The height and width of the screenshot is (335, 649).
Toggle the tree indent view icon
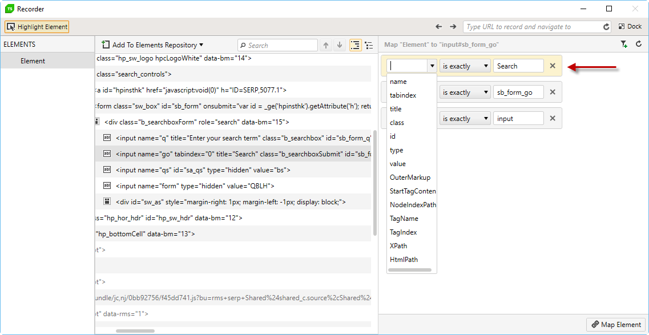355,46
